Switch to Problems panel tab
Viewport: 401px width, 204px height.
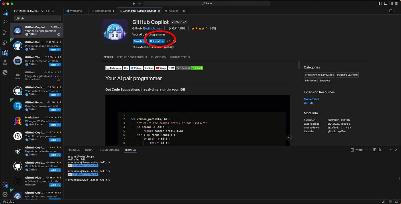point(74,150)
